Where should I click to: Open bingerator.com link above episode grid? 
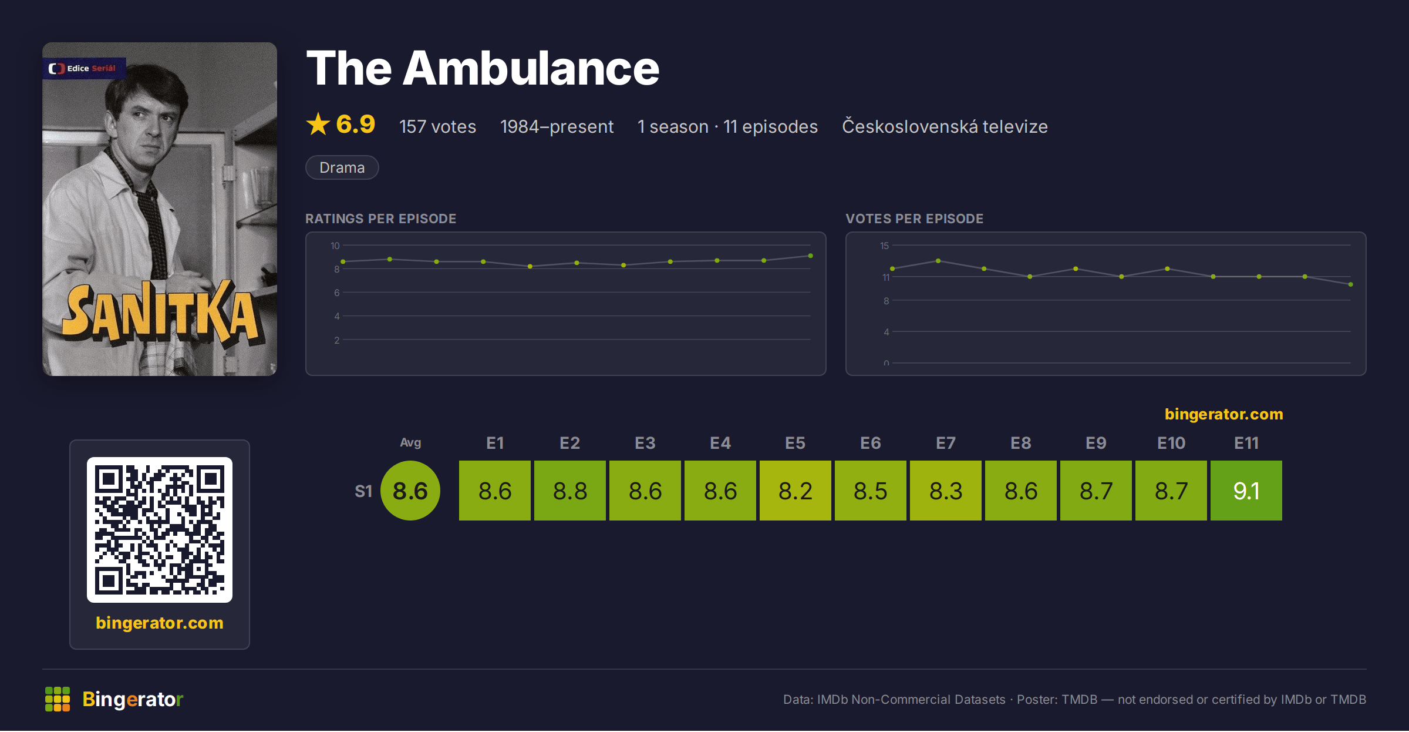click(1224, 414)
